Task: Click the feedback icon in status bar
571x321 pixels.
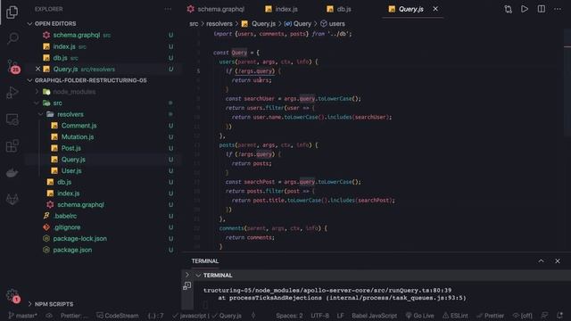Action: [x=544, y=316]
